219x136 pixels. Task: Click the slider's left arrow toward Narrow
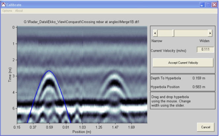[x=155, y=33]
